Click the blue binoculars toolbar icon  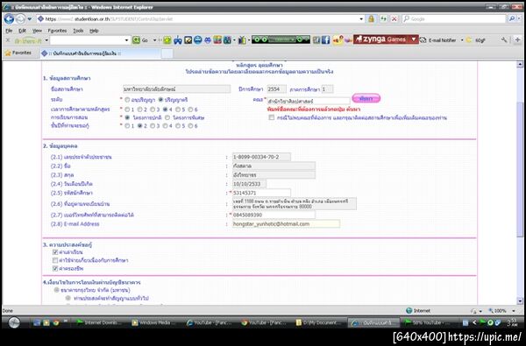[177, 40]
